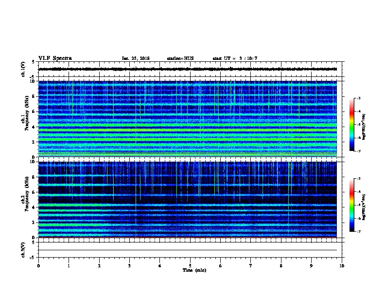The height and width of the screenshot is (298, 385).
Task: Select the date label "Jan. 25, 2018"
Action: click(x=136, y=58)
